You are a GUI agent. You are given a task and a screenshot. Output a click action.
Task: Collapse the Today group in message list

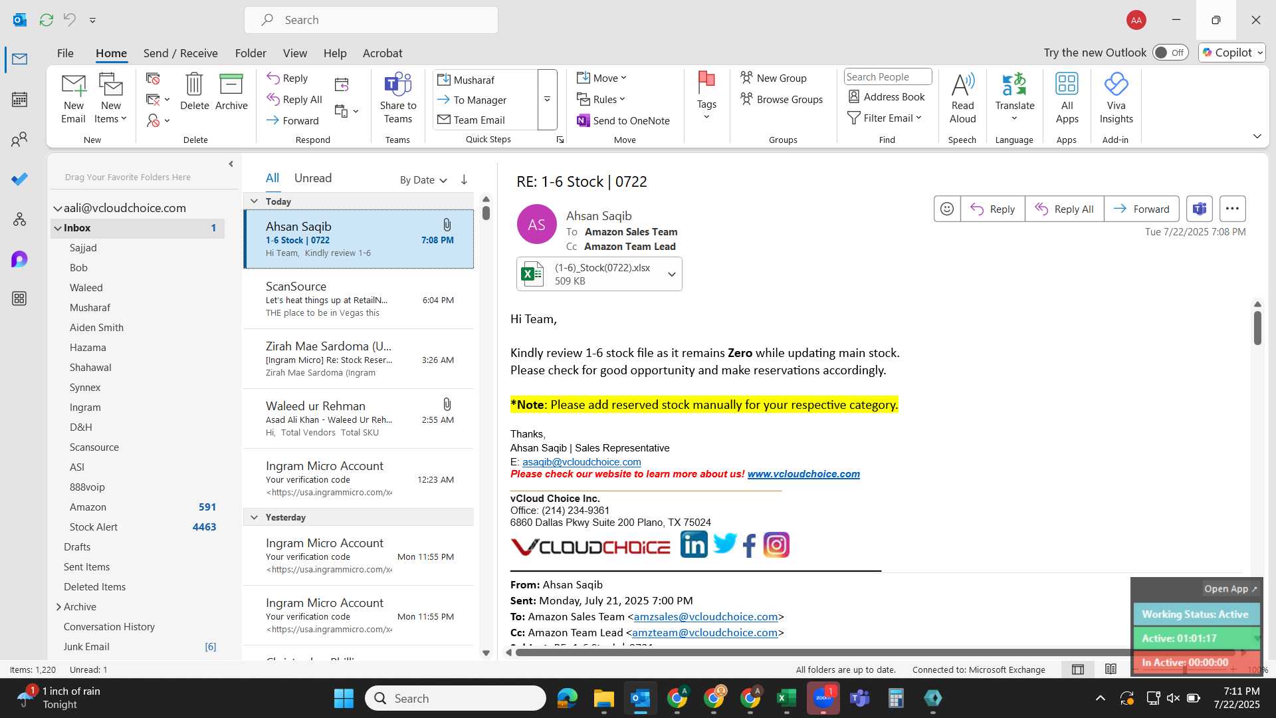click(254, 201)
